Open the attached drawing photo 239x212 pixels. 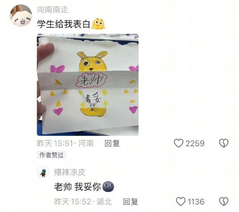pyautogui.click(x=88, y=85)
